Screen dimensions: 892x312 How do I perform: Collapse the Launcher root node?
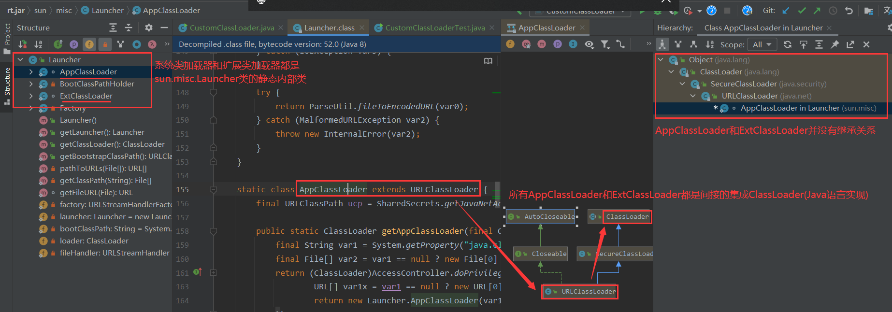tap(20, 60)
